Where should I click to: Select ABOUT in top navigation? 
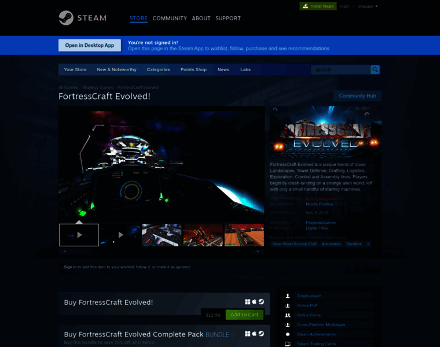(x=201, y=19)
